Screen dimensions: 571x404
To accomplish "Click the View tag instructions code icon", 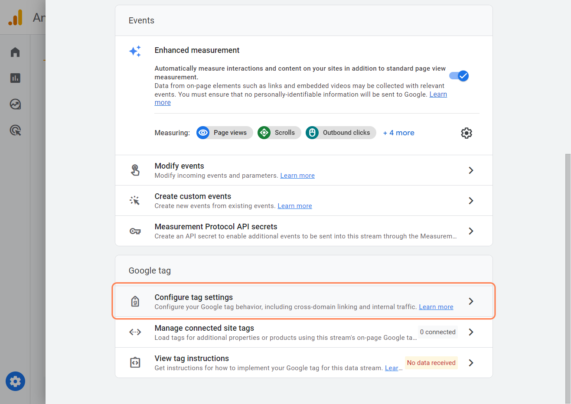I will pos(135,362).
